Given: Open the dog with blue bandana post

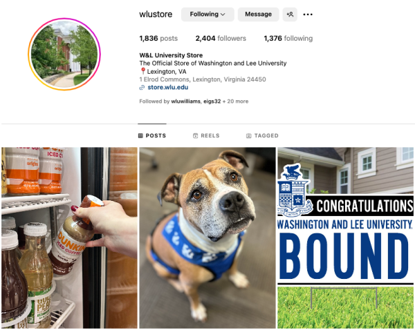Looking at the screenshot, I should tap(207, 237).
